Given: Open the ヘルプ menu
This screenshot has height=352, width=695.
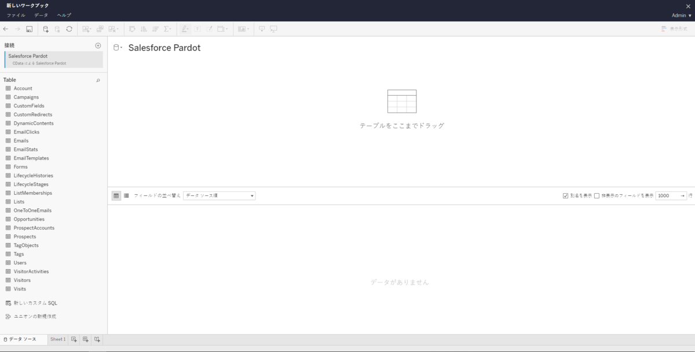Looking at the screenshot, I should [x=64, y=15].
